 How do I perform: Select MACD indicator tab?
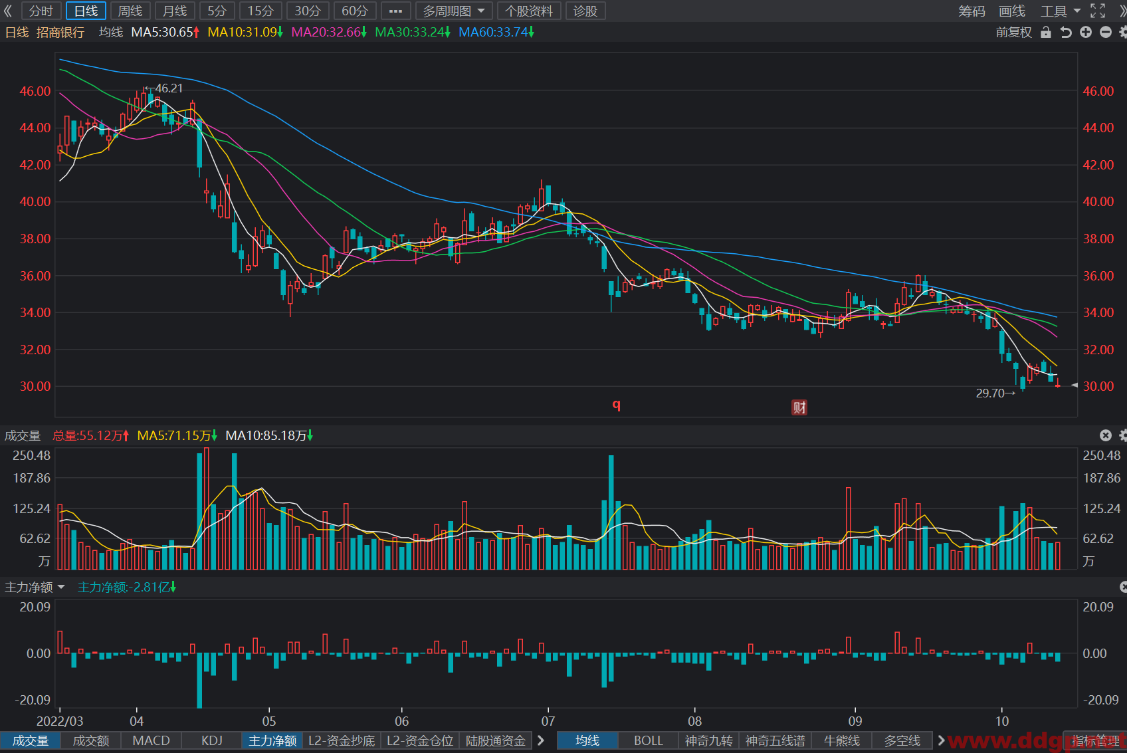[x=152, y=740]
